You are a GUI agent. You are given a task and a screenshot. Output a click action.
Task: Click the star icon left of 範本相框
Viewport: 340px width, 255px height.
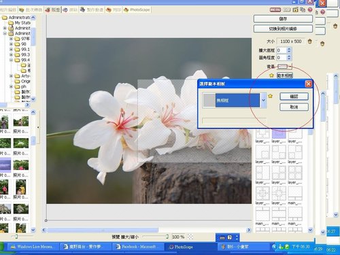point(271,75)
